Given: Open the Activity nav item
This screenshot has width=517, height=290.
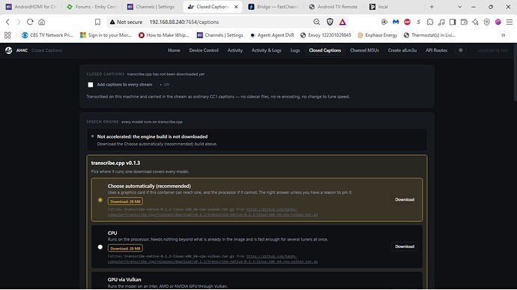Looking at the screenshot, I should point(235,50).
